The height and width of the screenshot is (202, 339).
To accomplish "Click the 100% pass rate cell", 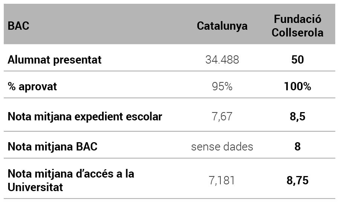I will coord(297,87).
